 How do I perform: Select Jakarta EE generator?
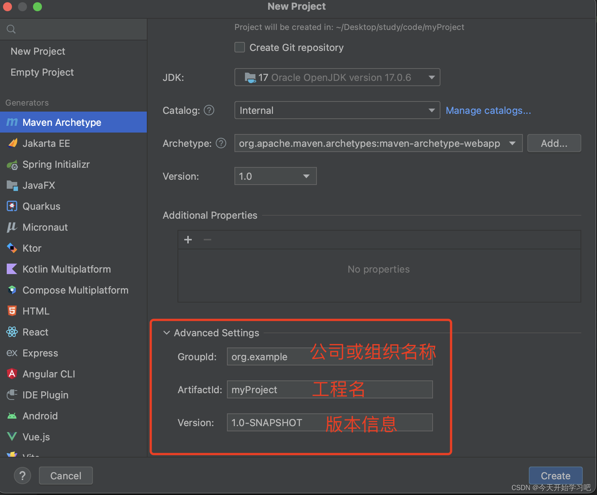[73, 143]
